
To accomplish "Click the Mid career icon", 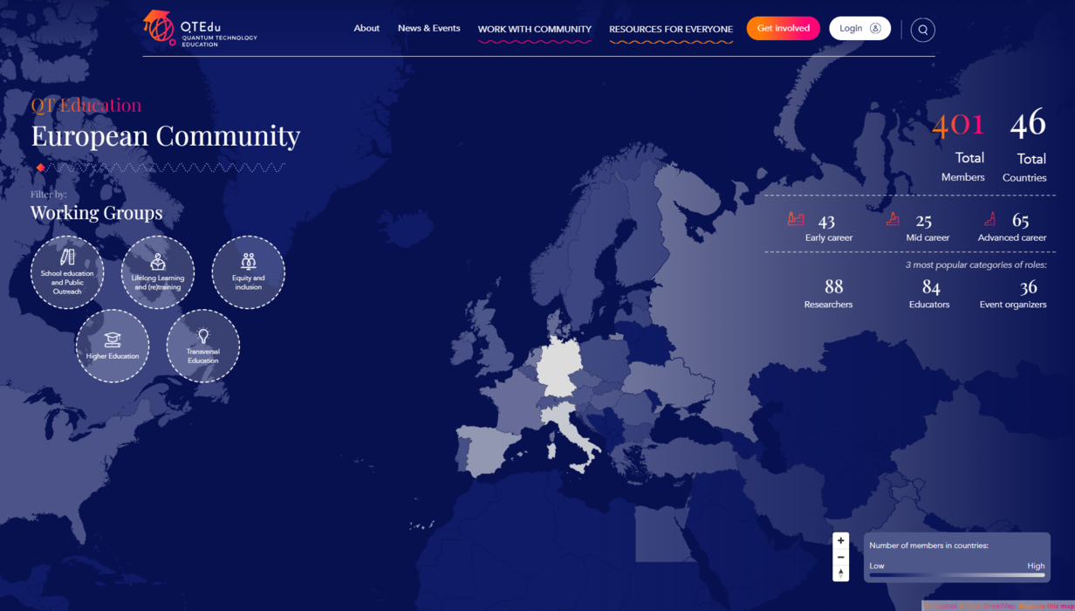I will pyautogui.click(x=892, y=219).
